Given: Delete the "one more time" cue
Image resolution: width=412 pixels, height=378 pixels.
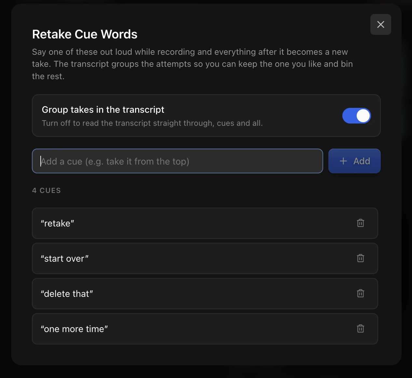Looking at the screenshot, I should click(x=360, y=329).
